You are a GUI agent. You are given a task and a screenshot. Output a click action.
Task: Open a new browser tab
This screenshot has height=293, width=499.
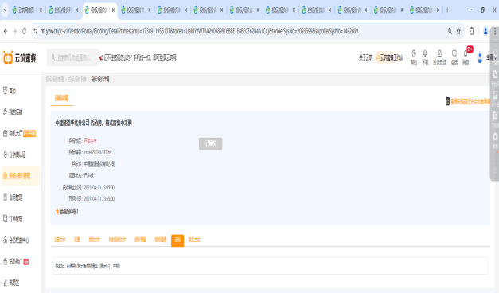(x=447, y=10)
